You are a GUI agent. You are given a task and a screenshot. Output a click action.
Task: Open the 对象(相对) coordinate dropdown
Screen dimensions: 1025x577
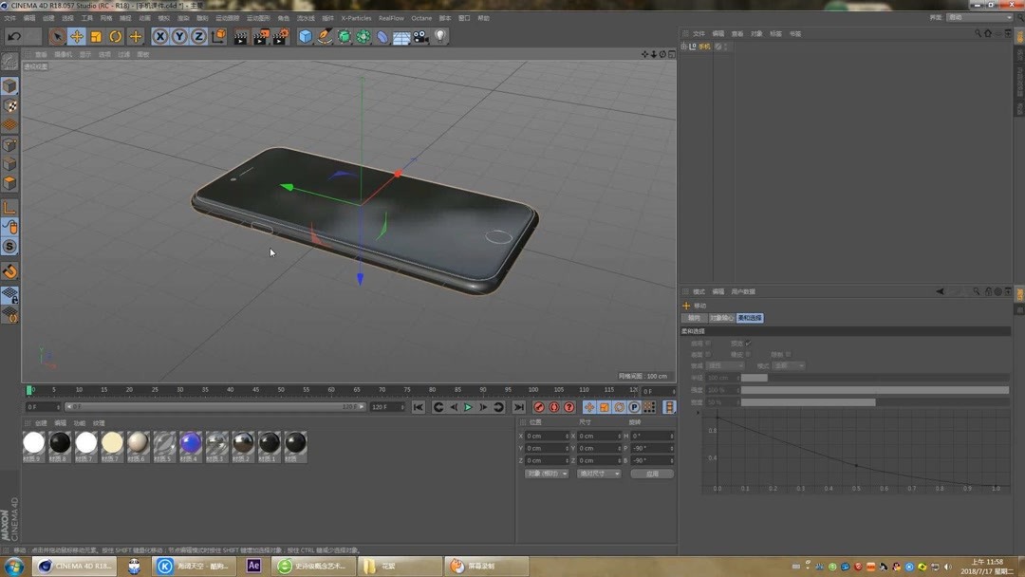(547, 473)
